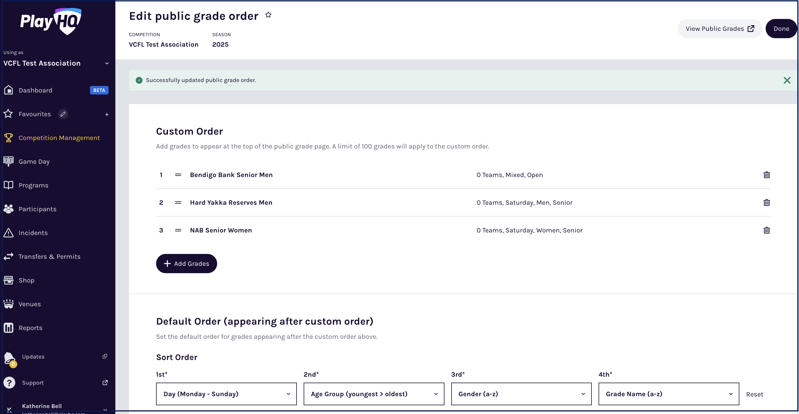Click trash icon for Hard Yakka Reserves Men
The image size is (799, 414).
pos(766,202)
